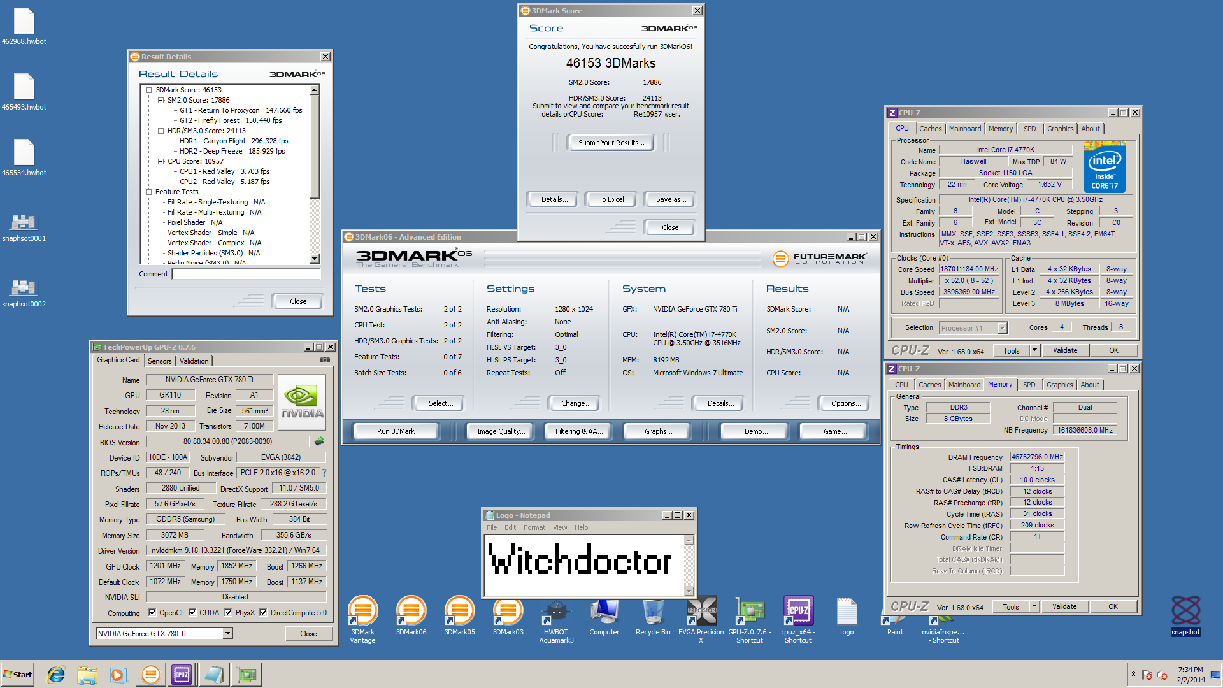Viewport: 1223px width, 688px height.
Task: Toggle PhysX checkbox in GPU-Z
Action: coord(228,613)
